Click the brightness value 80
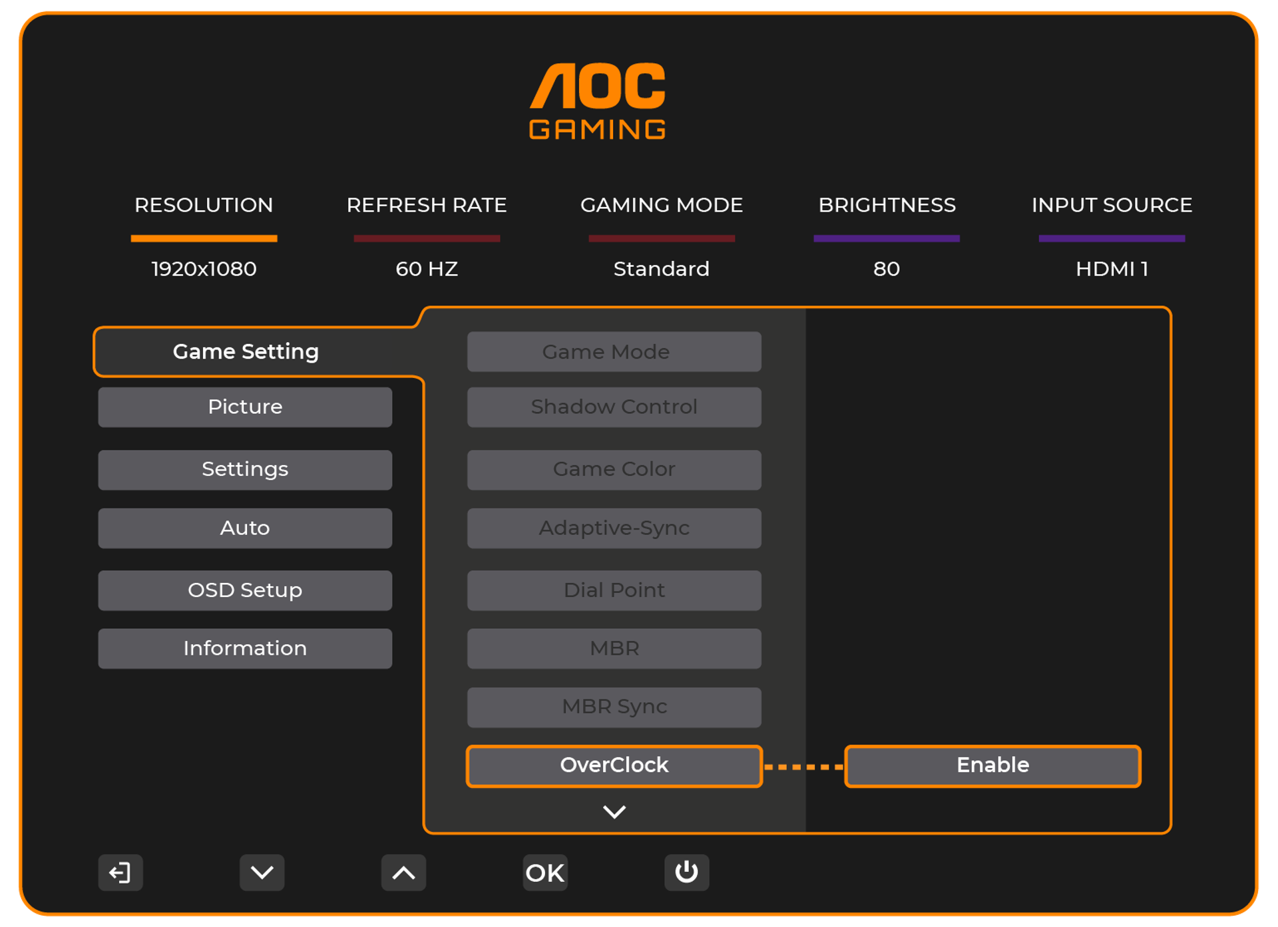The width and height of the screenshot is (1278, 927). (887, 269)
